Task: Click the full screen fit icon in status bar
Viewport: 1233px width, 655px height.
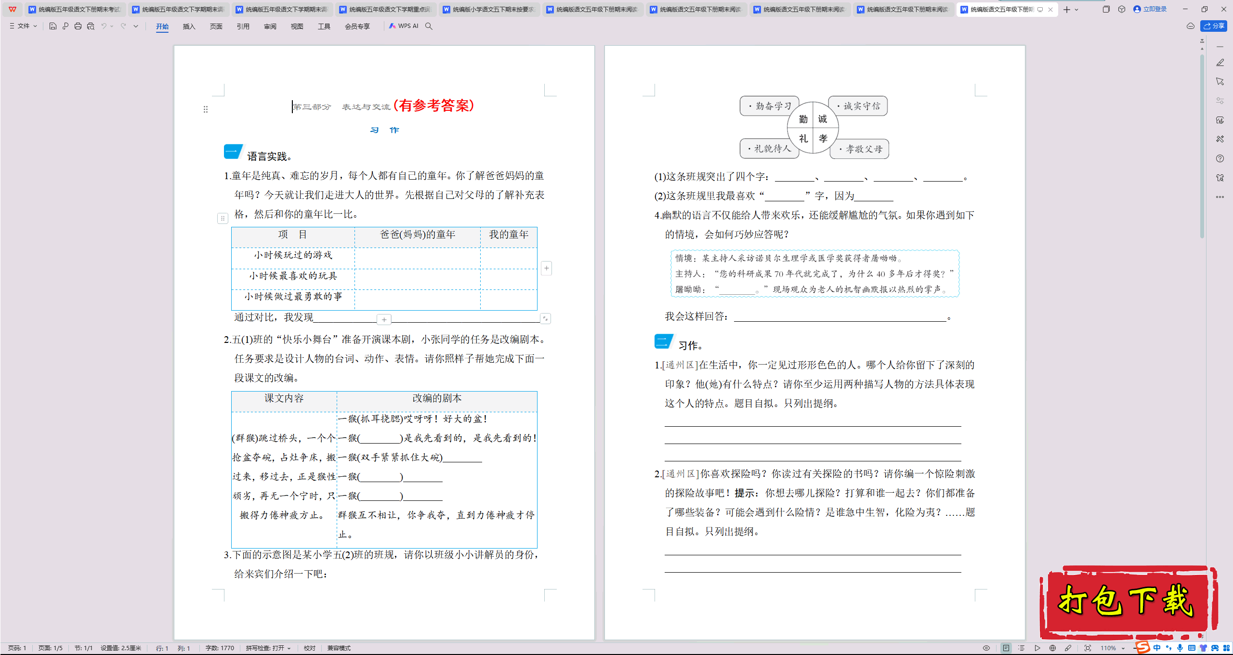Action: [1088, 648]
